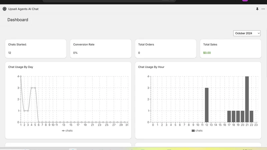The width and height of the screenshot is (267, 150).
Task: Click the Dashboard heading
Action: tap(18, 20)
